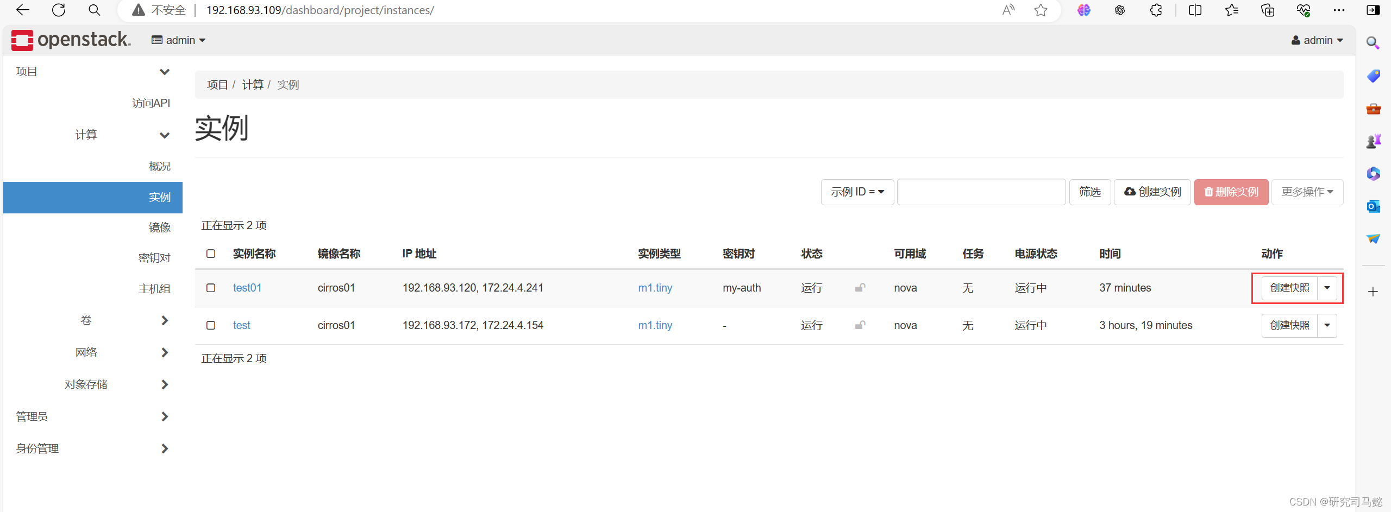Check the test instance checkbox
Image resolution: width=1391 pixels, height=512 pixels.
(211, 325)
